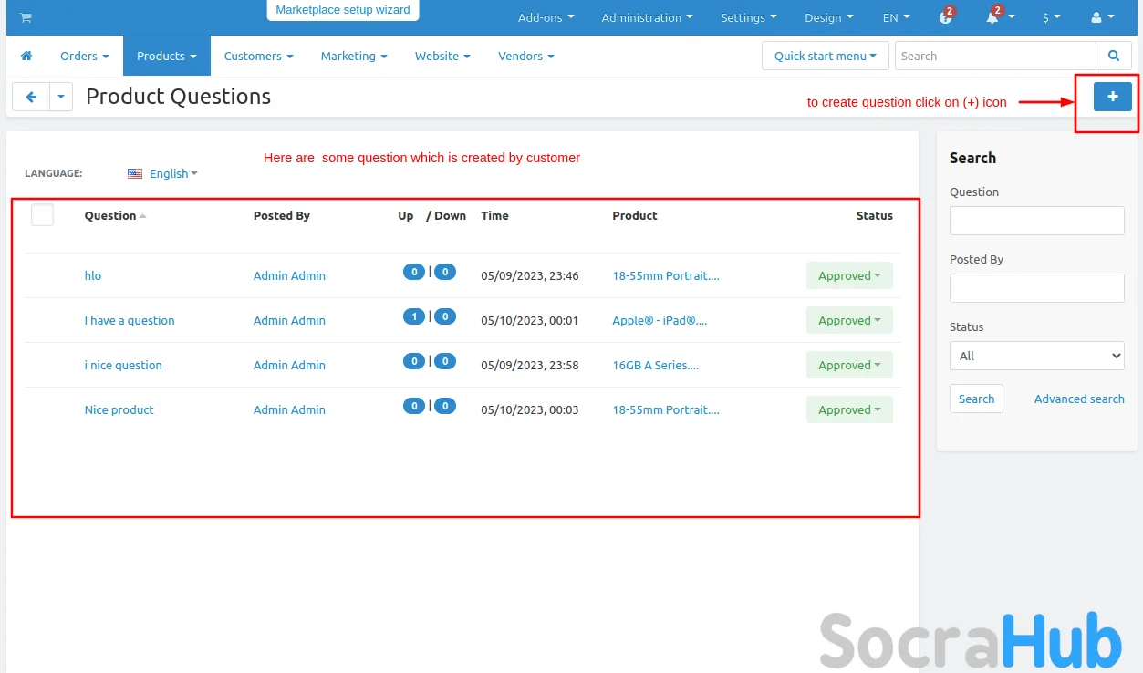Open the user account icon menu

click(x=1102, y=17)
